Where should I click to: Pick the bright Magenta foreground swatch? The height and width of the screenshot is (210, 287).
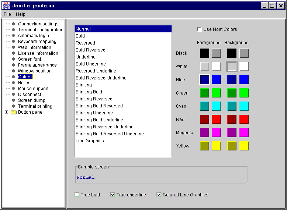(x=216, y=133)
